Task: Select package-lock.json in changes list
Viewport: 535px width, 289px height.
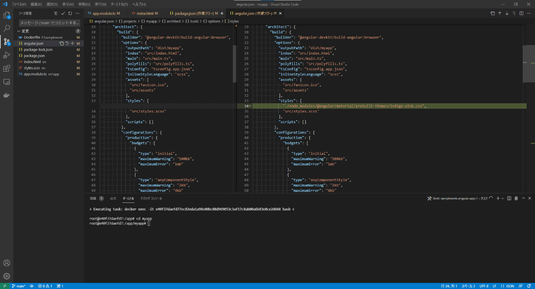Action: (x=49, y=50)
